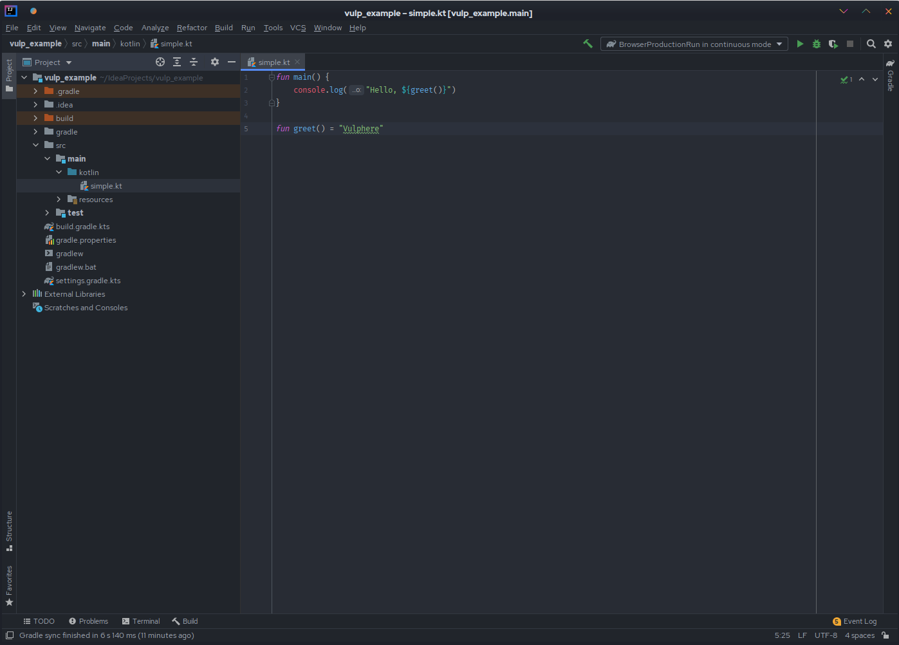
Task: Open the Refactor menu
Action: (191, 28)
